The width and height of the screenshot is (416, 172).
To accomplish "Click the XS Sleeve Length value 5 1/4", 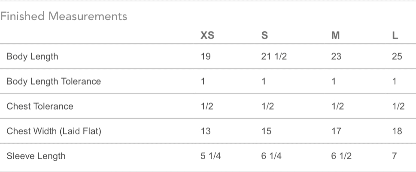I will point(211,156).
